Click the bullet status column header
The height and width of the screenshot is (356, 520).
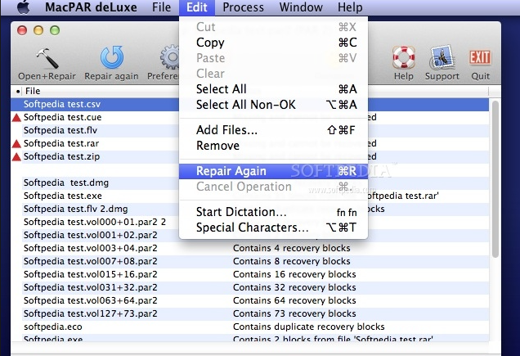[17, 91]
